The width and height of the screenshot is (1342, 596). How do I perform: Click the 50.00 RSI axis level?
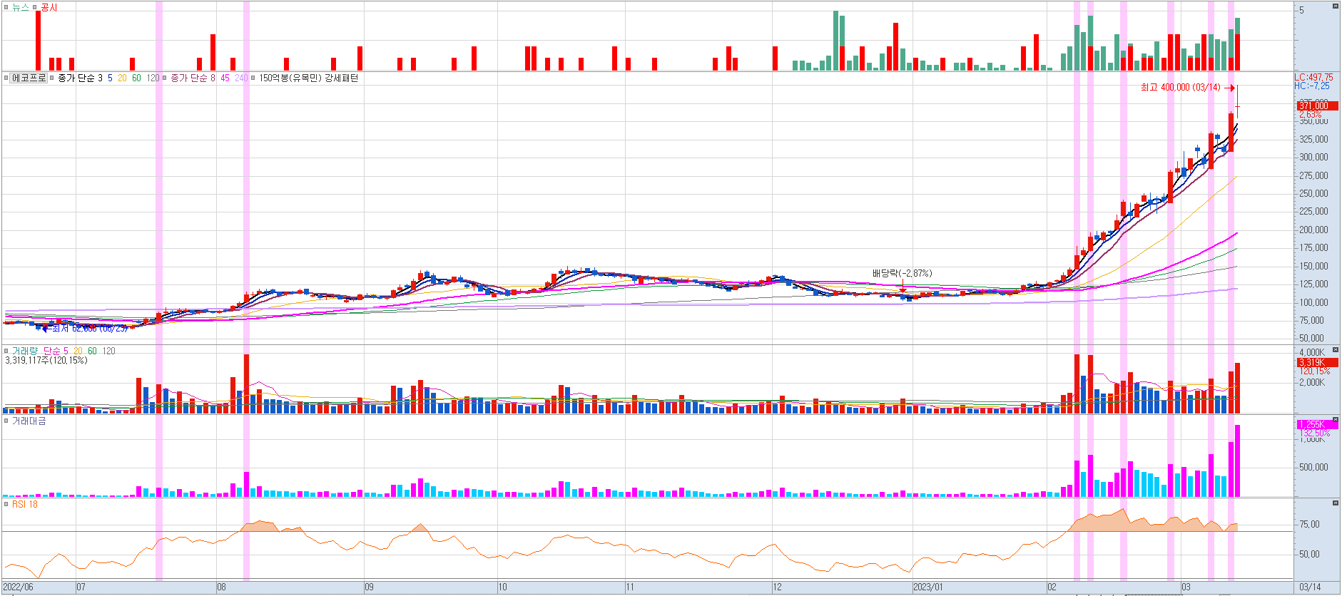click(1309, 554)
